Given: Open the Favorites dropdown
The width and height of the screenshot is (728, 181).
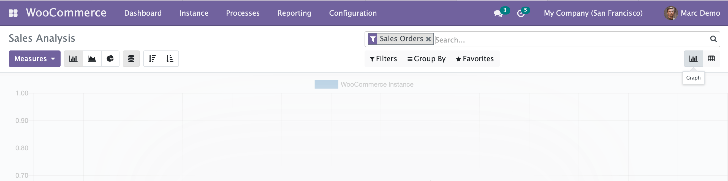Looking at the screenshot, I should [475, 58].
